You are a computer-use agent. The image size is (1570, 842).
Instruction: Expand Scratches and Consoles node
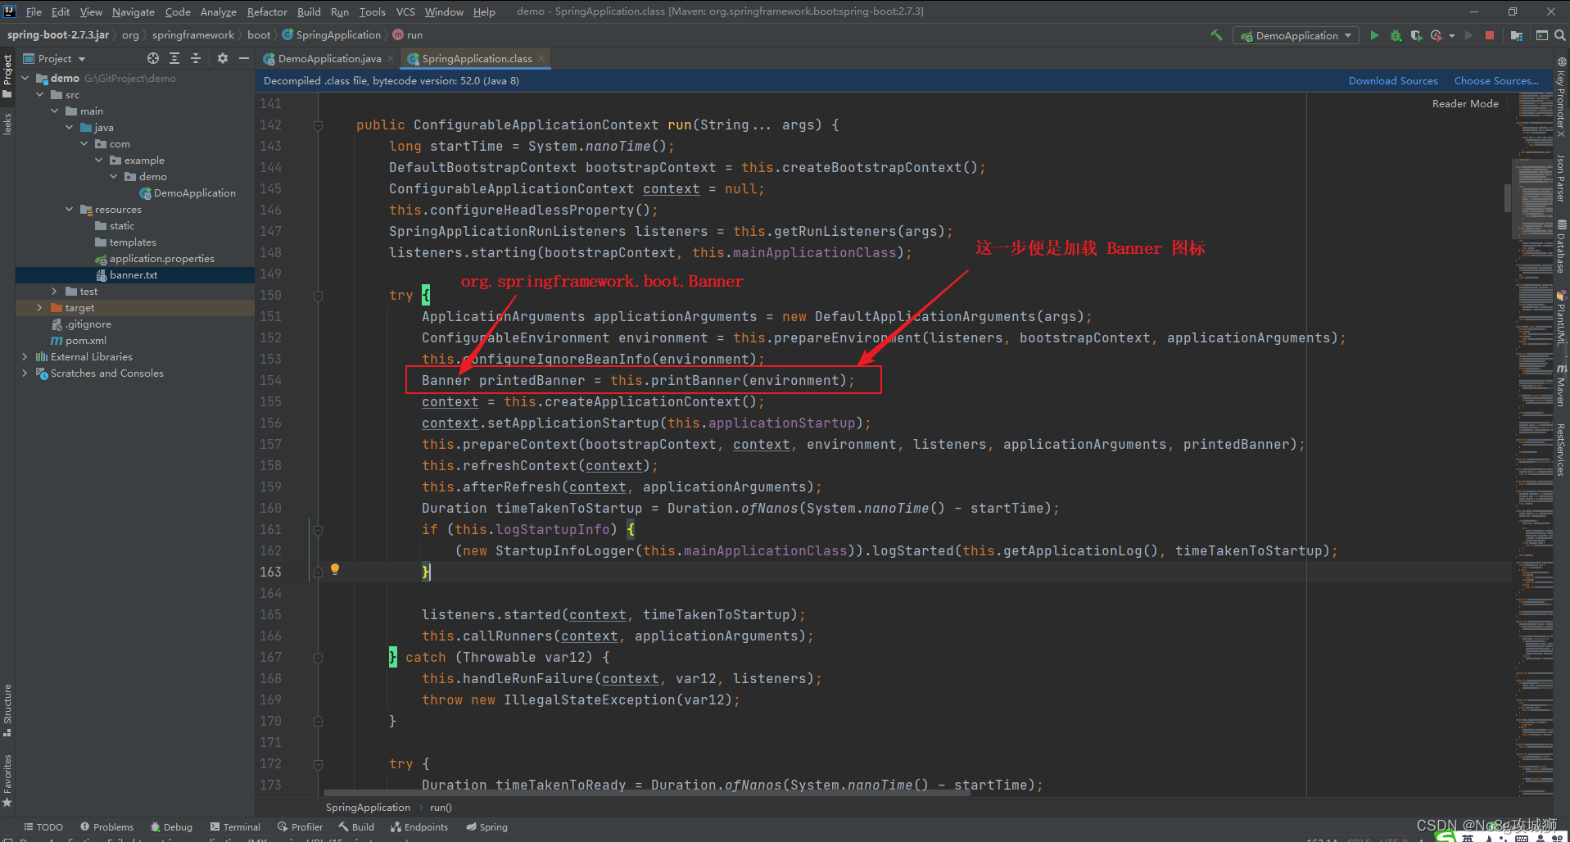25,373
